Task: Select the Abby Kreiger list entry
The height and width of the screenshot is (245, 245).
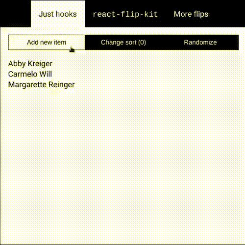Action: pos(30,64)
